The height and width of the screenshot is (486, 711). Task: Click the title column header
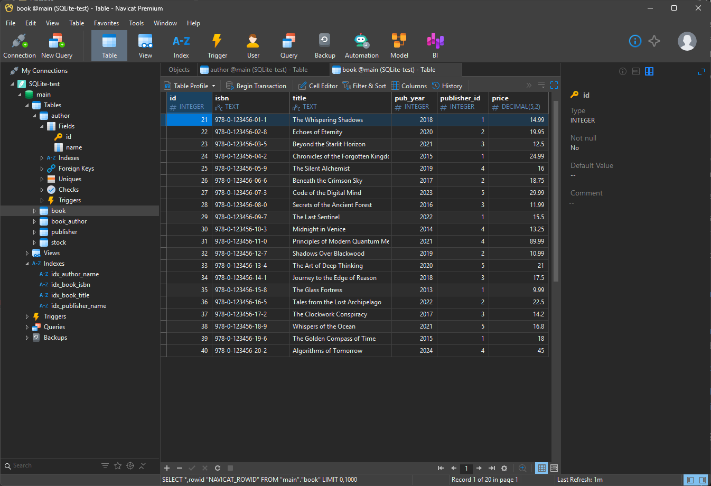[x=340, y=102]
